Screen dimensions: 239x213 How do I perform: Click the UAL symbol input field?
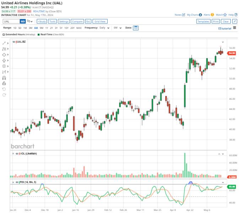(11, 21)
